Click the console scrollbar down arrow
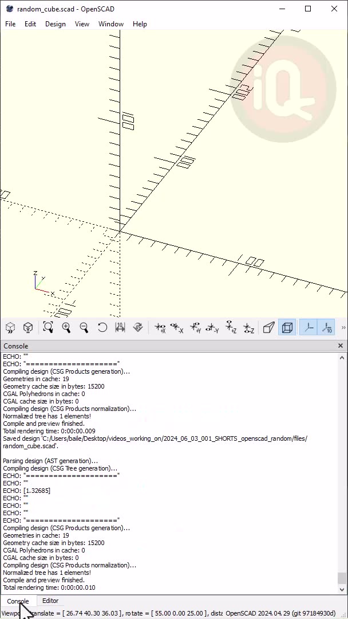This screenshot has width=348, height=619. (x=342, y=589)
